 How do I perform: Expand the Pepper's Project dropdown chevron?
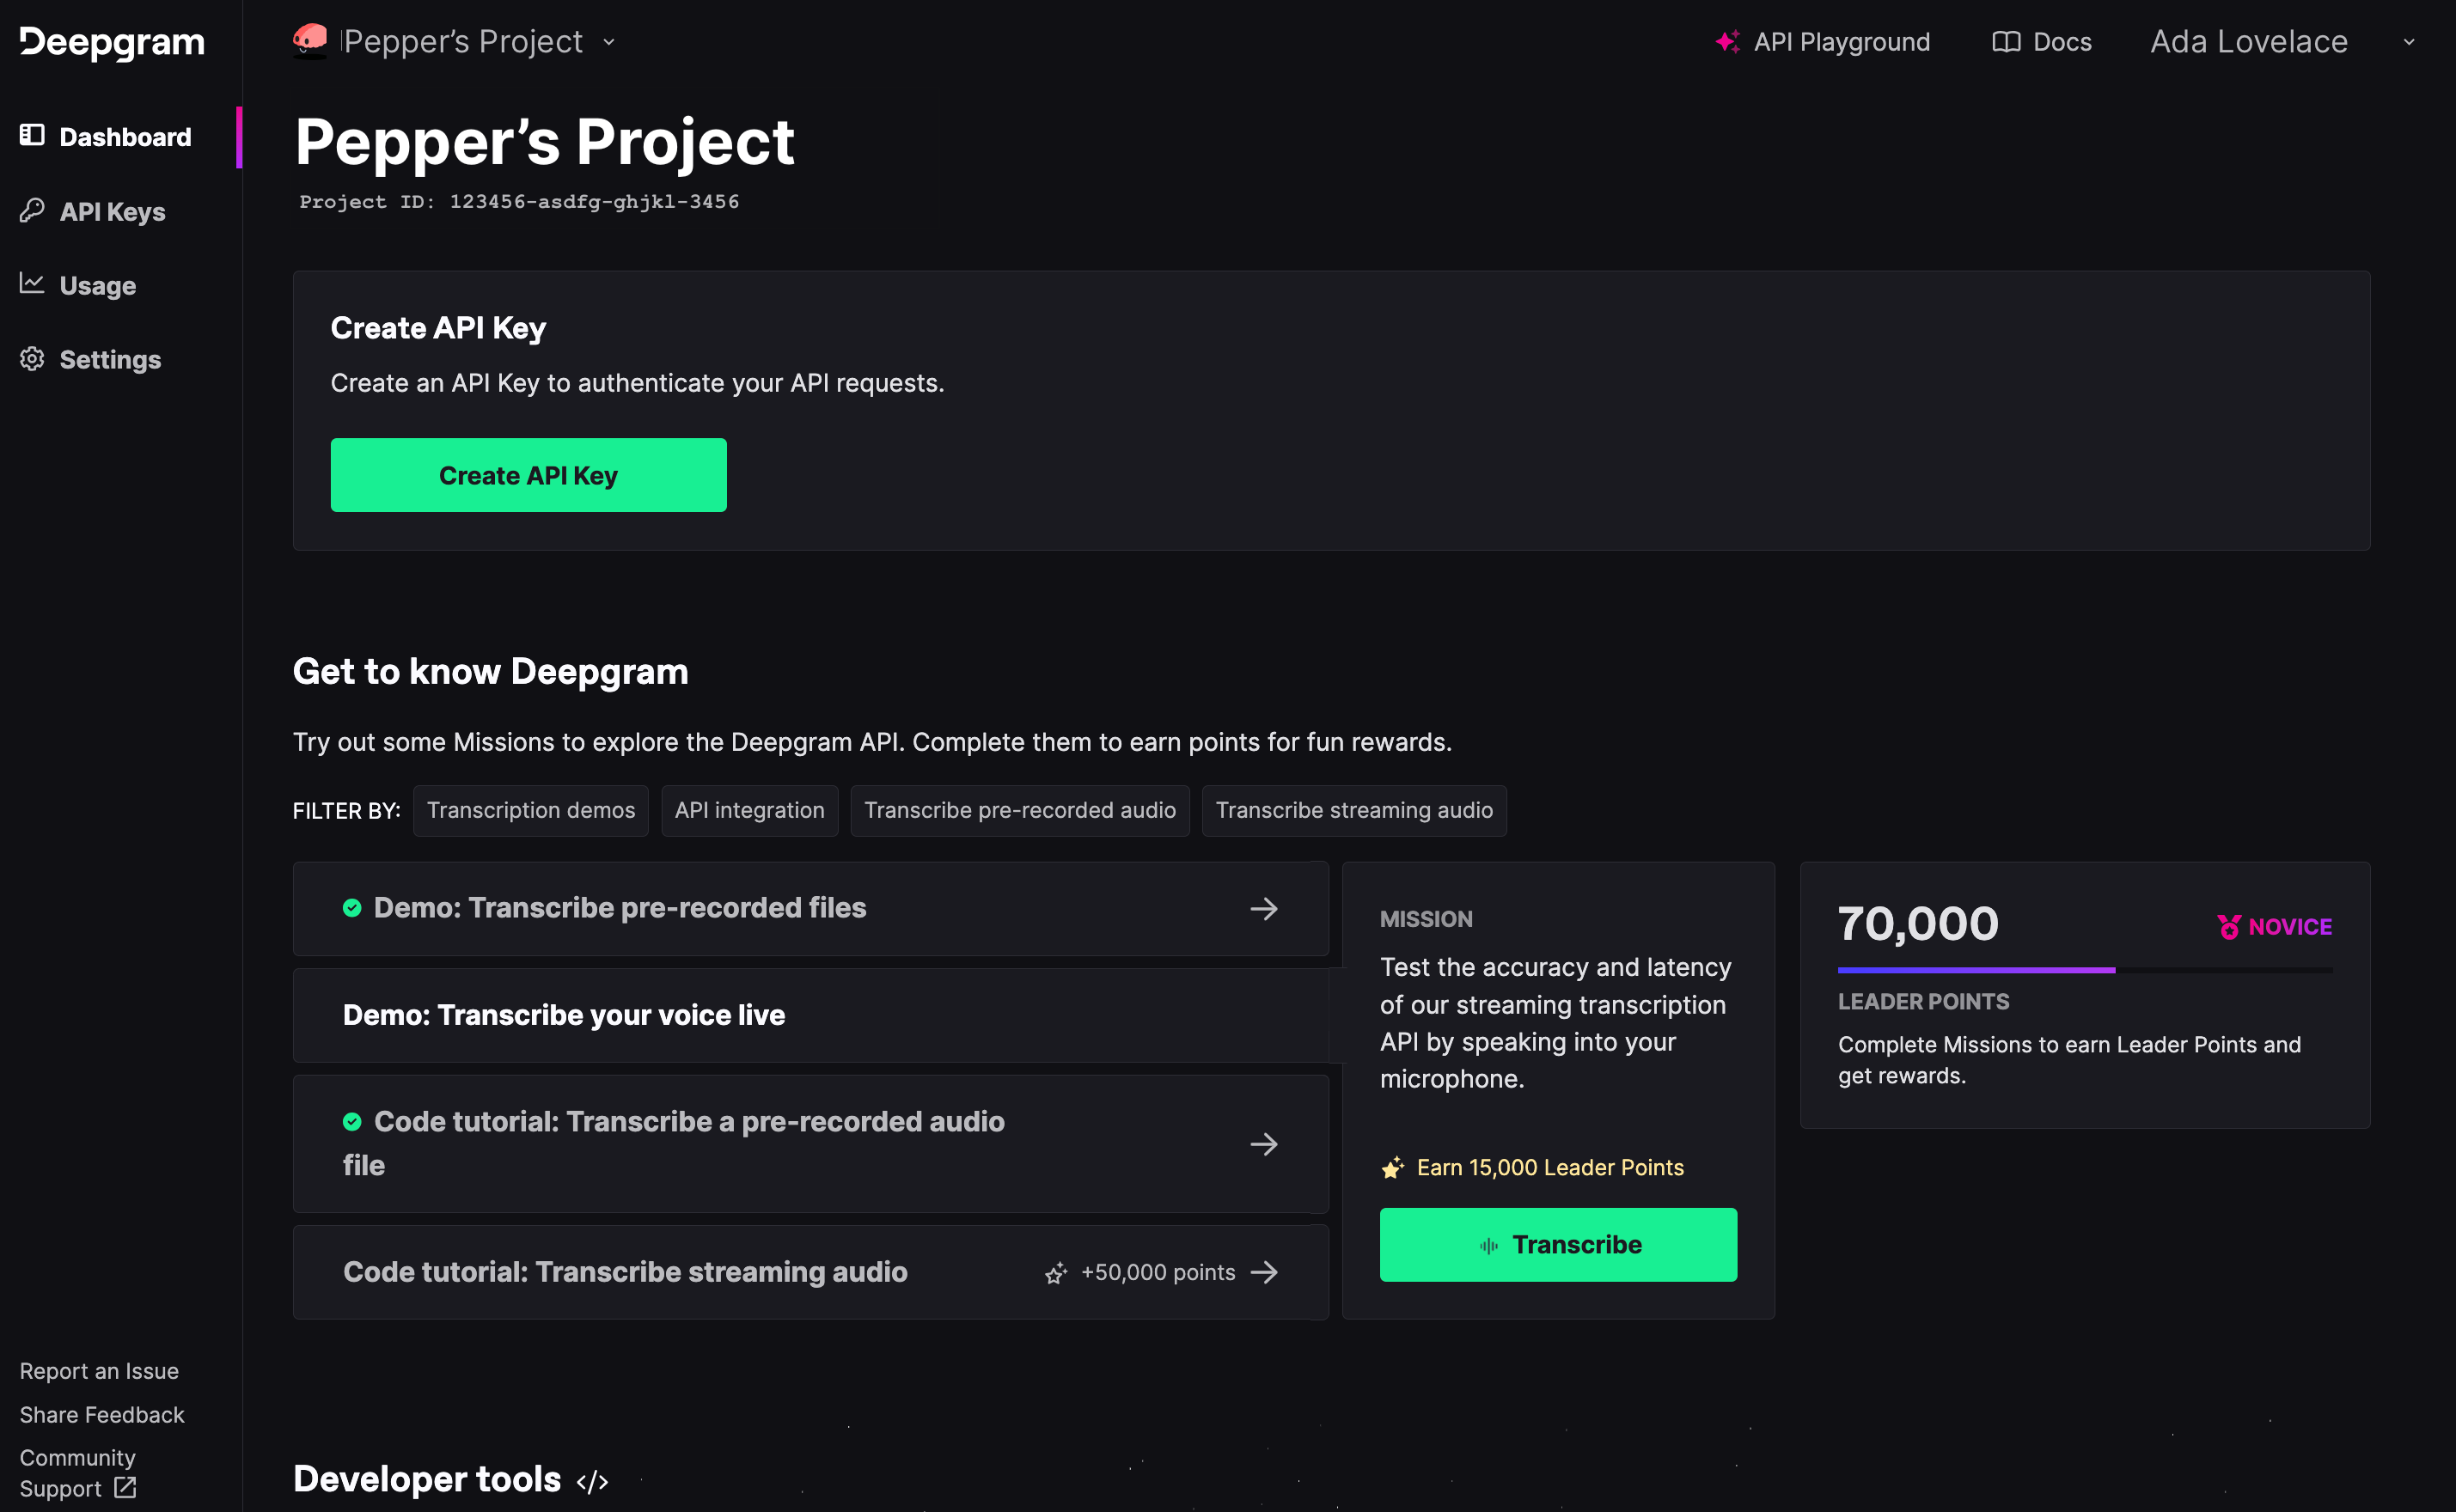(609, 42)
